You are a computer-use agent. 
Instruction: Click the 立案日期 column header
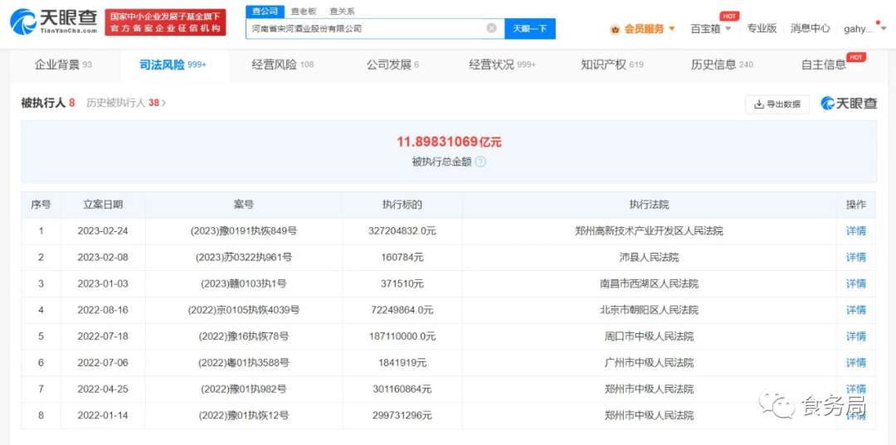coord(103,205)
